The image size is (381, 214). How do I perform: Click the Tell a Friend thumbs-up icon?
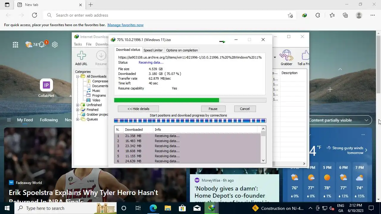(x=305, y=55)
